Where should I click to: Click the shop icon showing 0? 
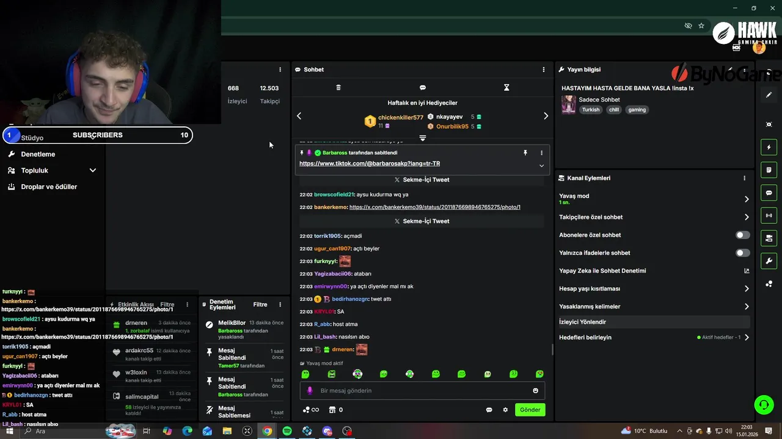pyautogui.click(x=336, y=410)
